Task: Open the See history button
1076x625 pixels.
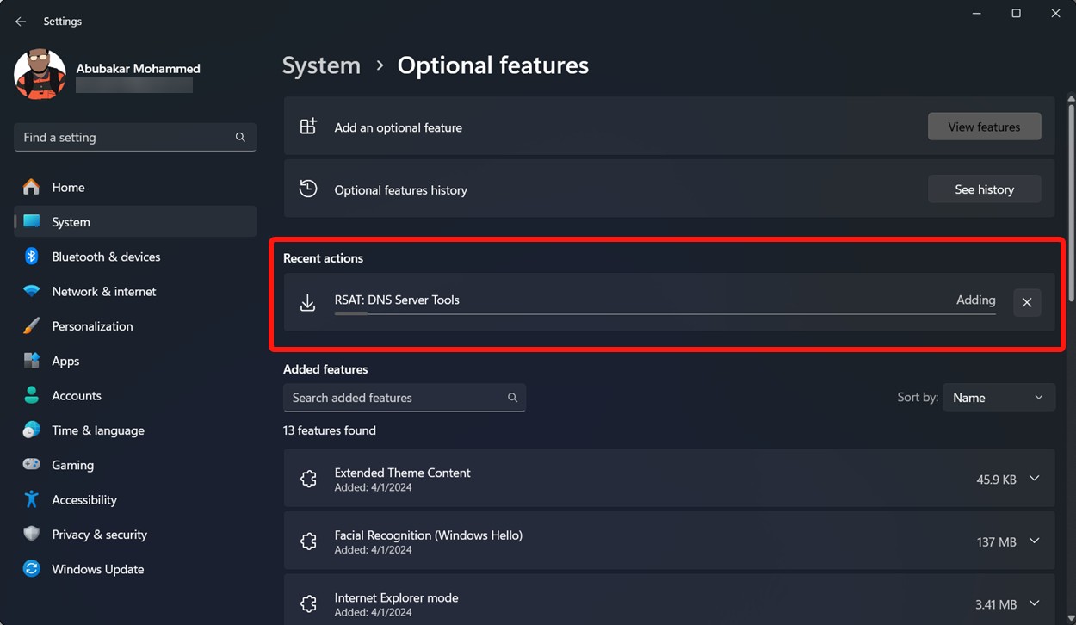Action: 984,189
